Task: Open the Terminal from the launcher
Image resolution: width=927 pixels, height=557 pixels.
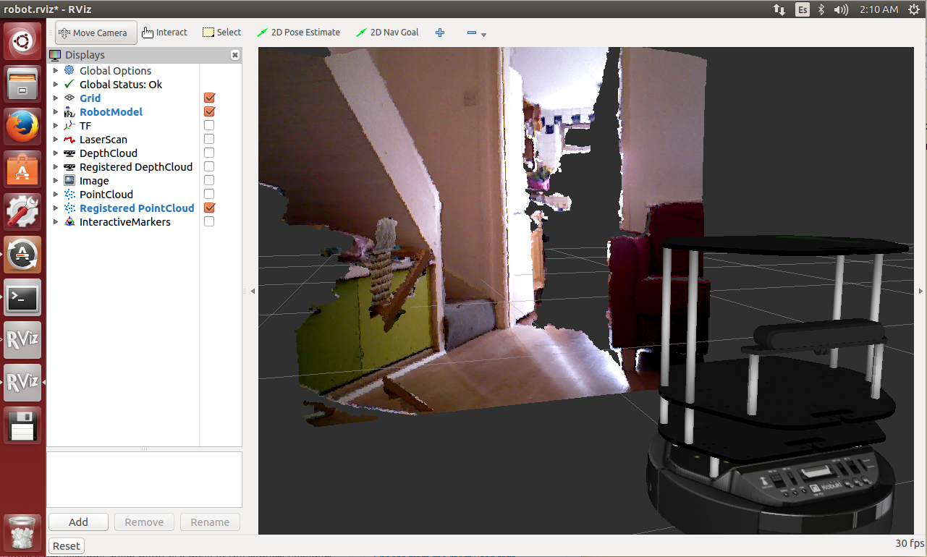Action: click(x=23, y=297)
